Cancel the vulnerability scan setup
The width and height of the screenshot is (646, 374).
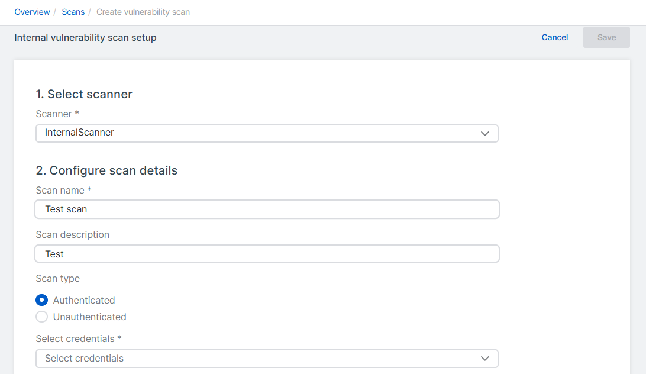pos(554,37)
